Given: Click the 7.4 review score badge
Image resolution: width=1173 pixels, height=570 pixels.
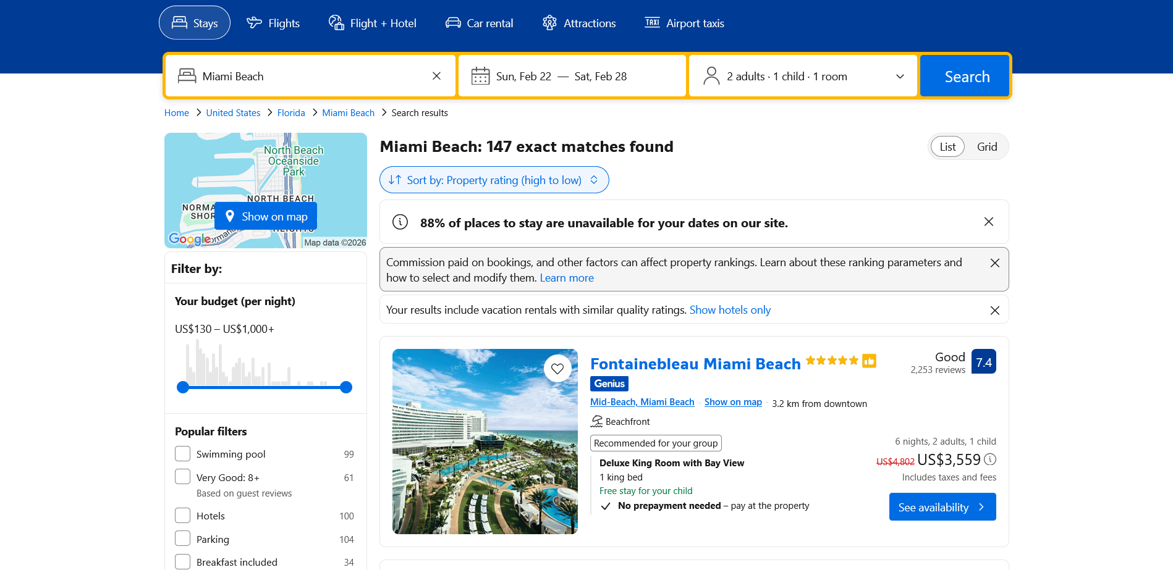Looking at the screenshot, I should click(984, 362).
